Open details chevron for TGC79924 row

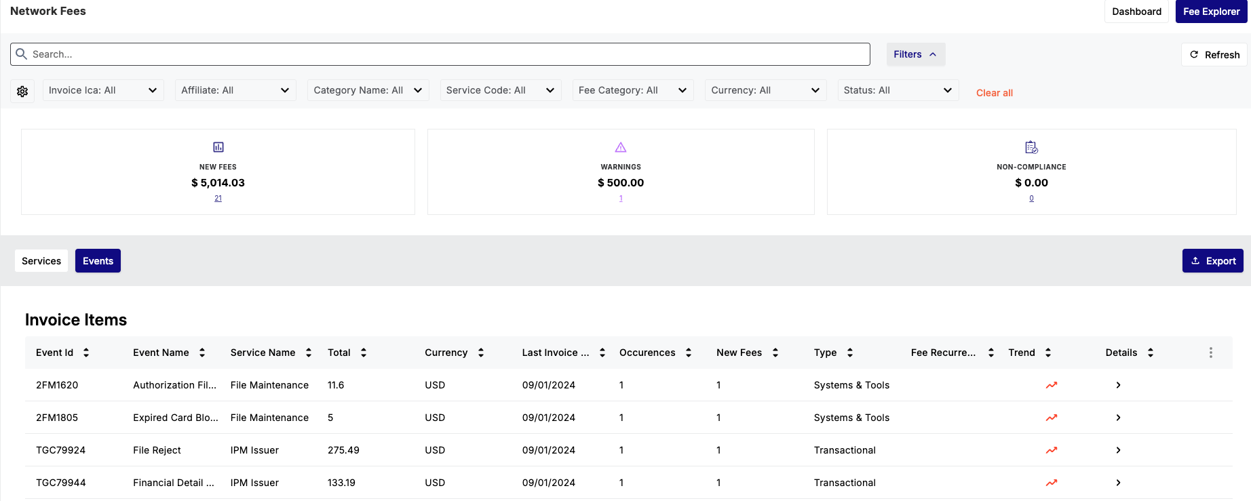coord(1118,450)
